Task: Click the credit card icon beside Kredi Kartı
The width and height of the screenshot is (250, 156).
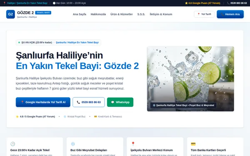Action: 95,116
